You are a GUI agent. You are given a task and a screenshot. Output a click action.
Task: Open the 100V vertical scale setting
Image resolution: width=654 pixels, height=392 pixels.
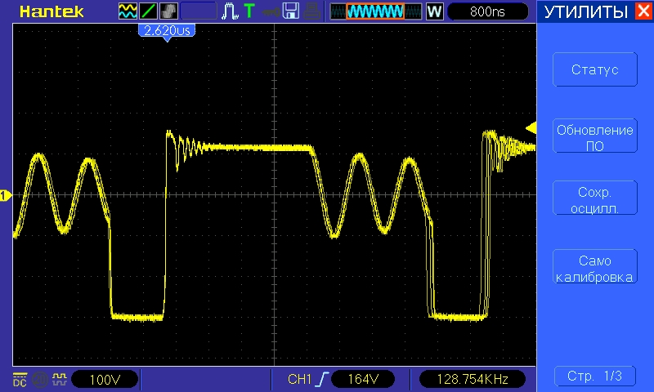click(x=104, y=379)
